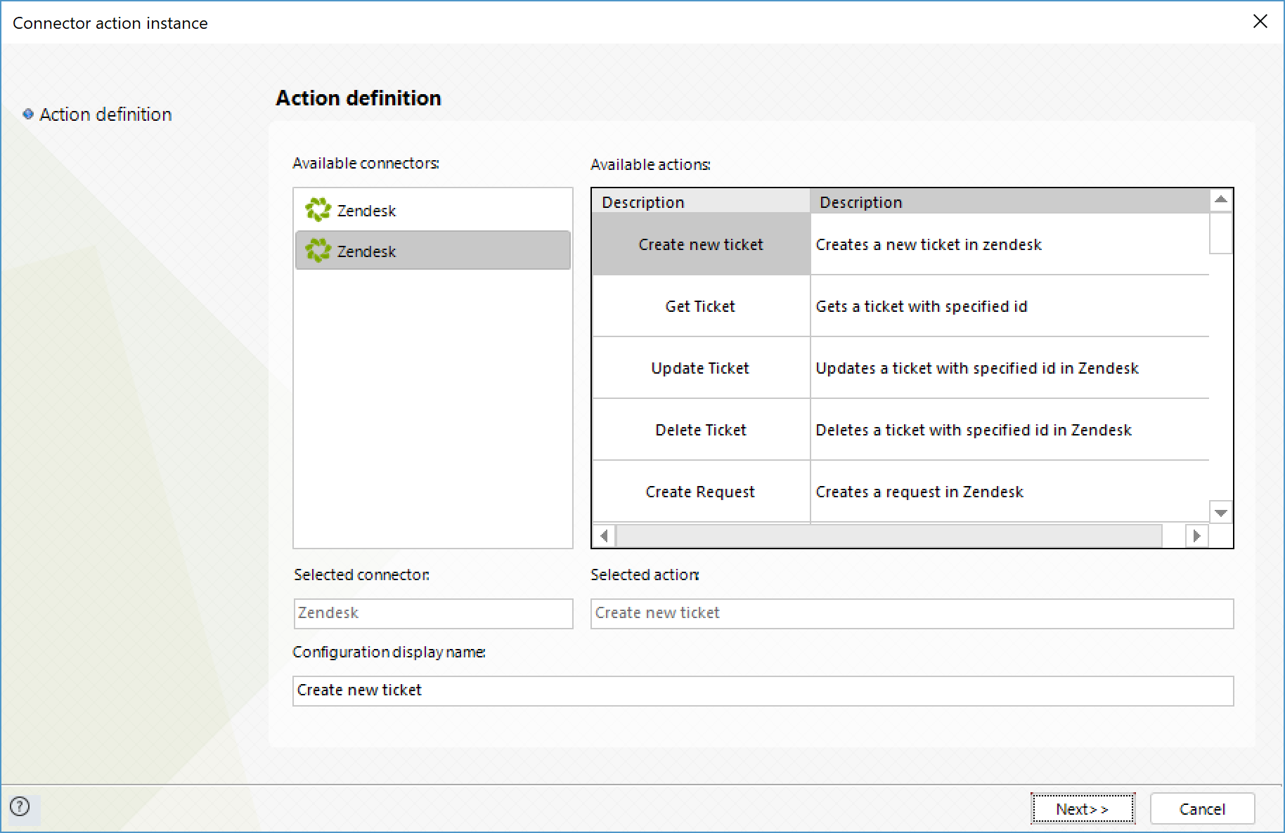The height and width of the screenshot is (833, 1285).
Task: Click the actions list scroll down arrow
Action: tap(1221, 512)
